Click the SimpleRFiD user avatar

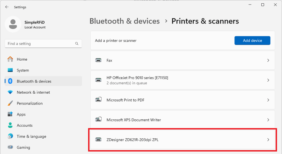coord(13,24)
